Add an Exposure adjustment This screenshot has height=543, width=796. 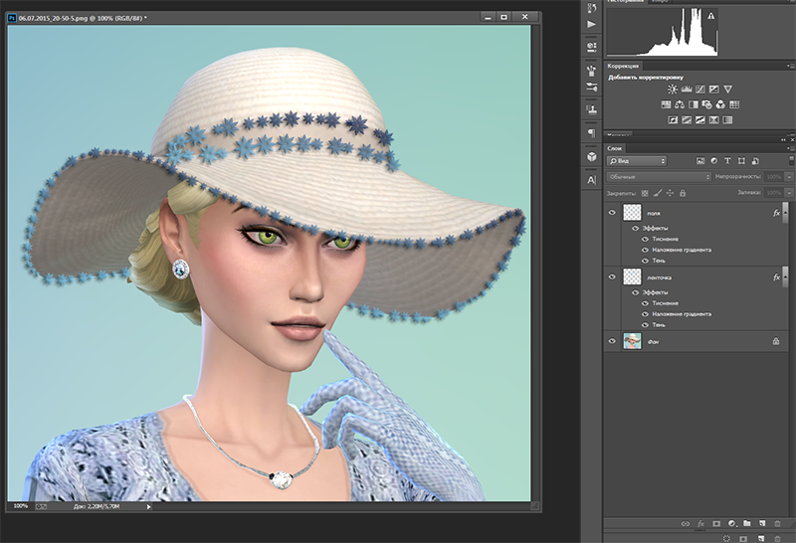tap(713, 90)
